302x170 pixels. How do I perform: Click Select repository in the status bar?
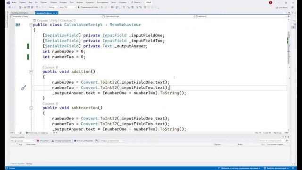276,168
